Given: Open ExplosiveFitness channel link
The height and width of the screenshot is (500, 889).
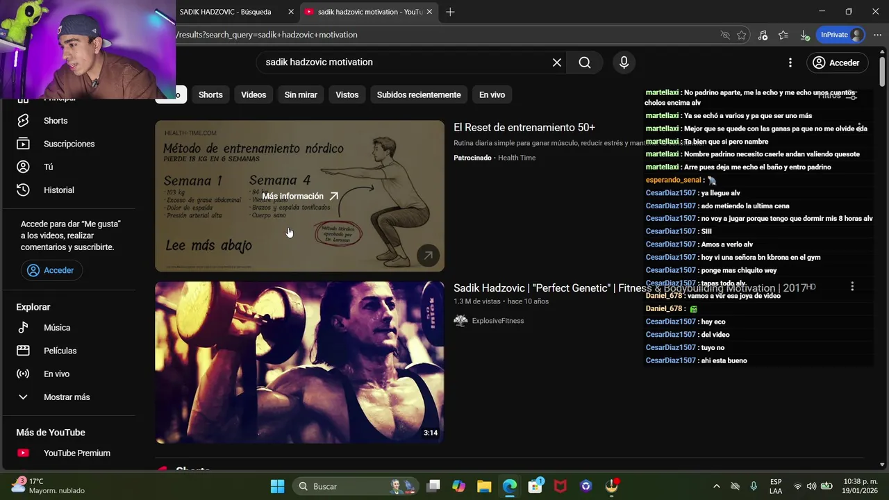Looking at the screenshot, I should click(497, 321).
